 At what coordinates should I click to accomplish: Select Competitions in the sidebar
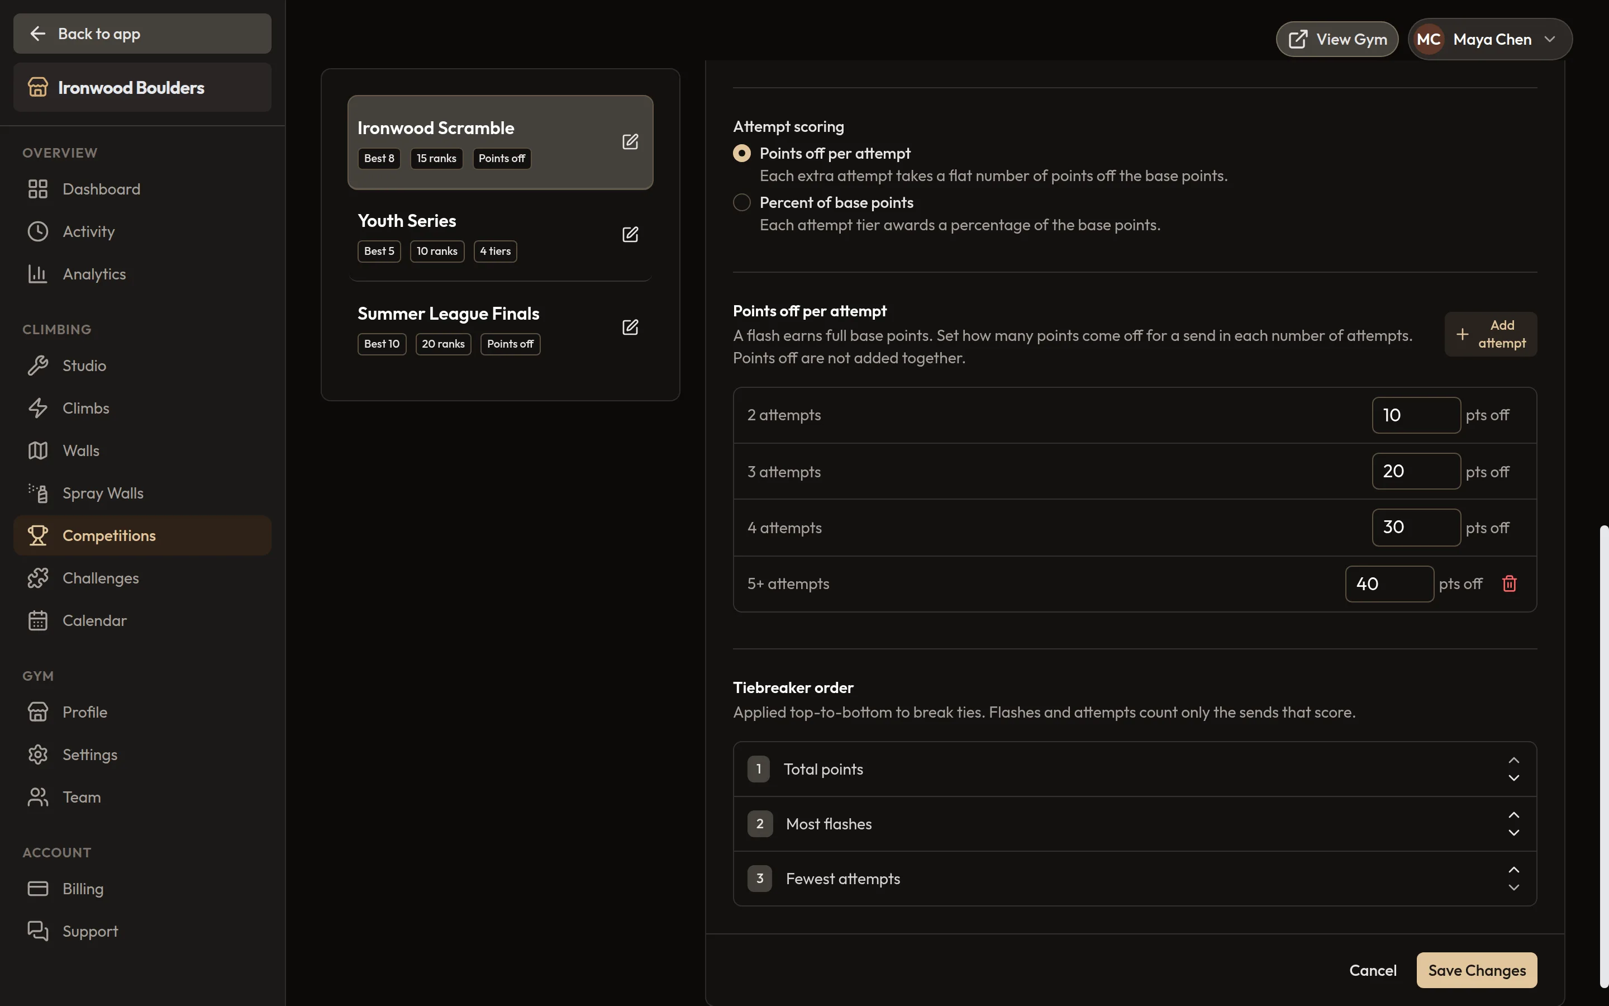point(142,535)
